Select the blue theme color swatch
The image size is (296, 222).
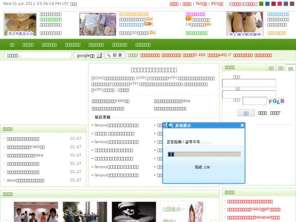(267, 4)
